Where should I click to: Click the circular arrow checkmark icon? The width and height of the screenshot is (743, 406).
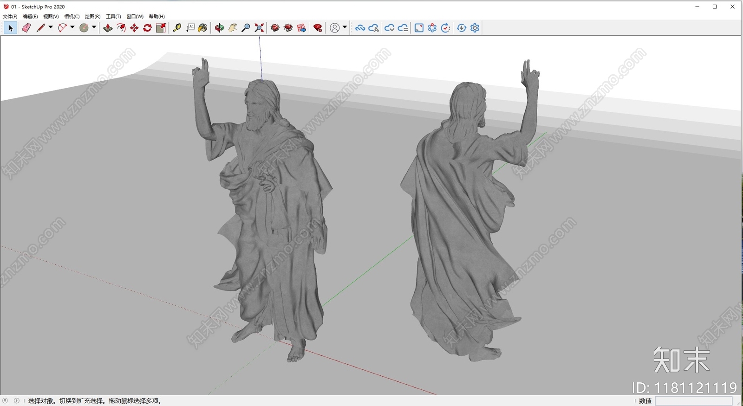(x=445, y=28)
